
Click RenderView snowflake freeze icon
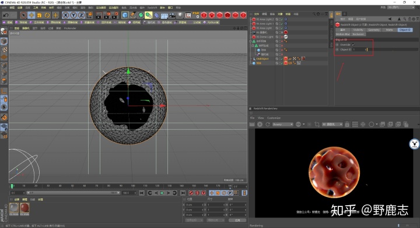click(x=363, y=125)
